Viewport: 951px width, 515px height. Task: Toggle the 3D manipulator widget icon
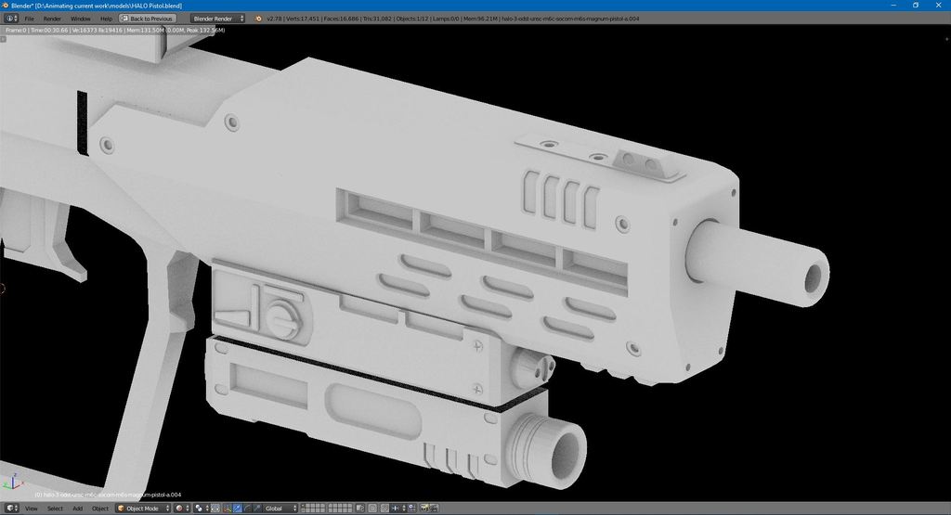[227, 509]
